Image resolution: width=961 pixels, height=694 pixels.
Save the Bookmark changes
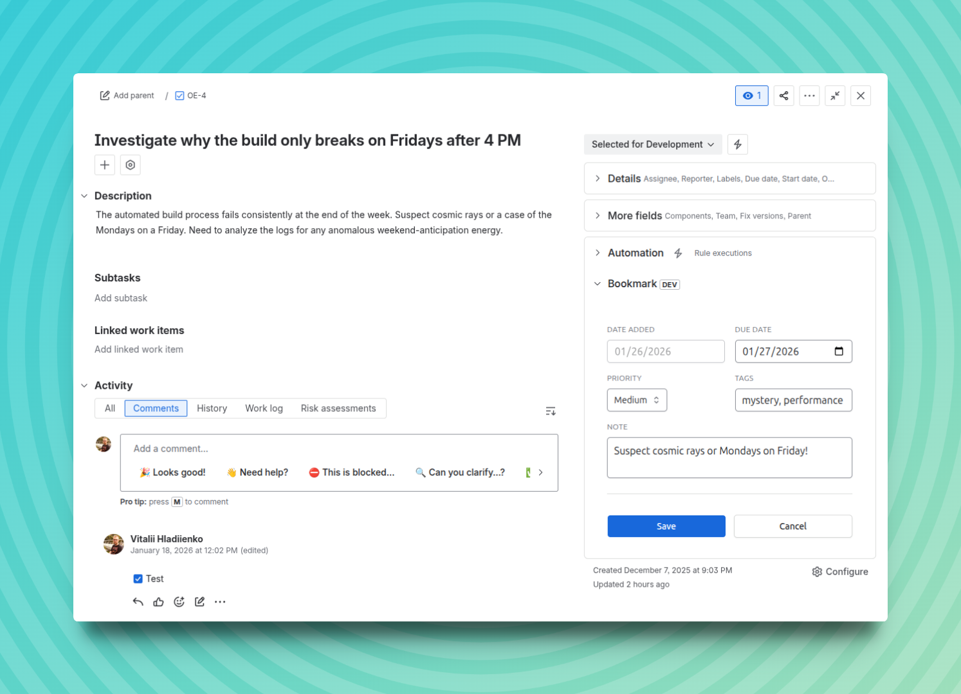pos(666,526)
